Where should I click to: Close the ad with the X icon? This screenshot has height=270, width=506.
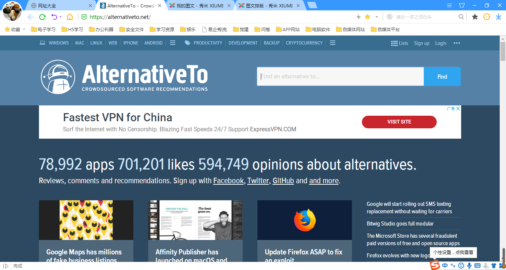tap(458, 108)
